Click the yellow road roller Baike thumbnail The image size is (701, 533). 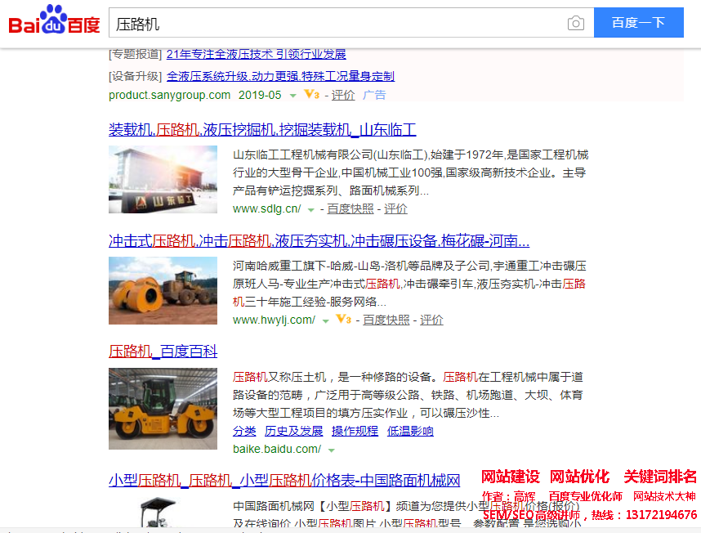pyautogui.click(x=163, y=408)
